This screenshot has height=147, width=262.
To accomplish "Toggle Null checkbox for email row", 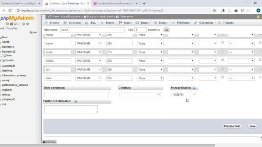I will (222, 51).
